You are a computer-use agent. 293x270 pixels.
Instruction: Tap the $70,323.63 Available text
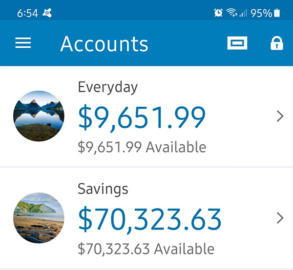[x=146, y=249]
